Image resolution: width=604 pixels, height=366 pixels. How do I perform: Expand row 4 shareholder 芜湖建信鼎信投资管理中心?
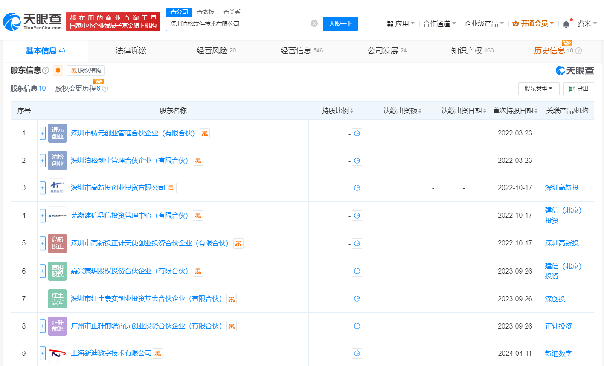click(43, 216)
